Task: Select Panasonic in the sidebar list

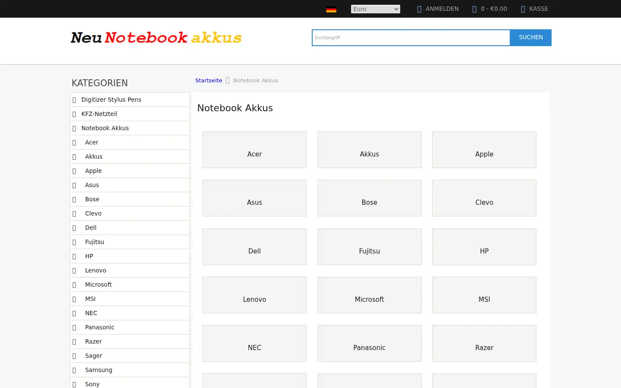Action: 130,327
